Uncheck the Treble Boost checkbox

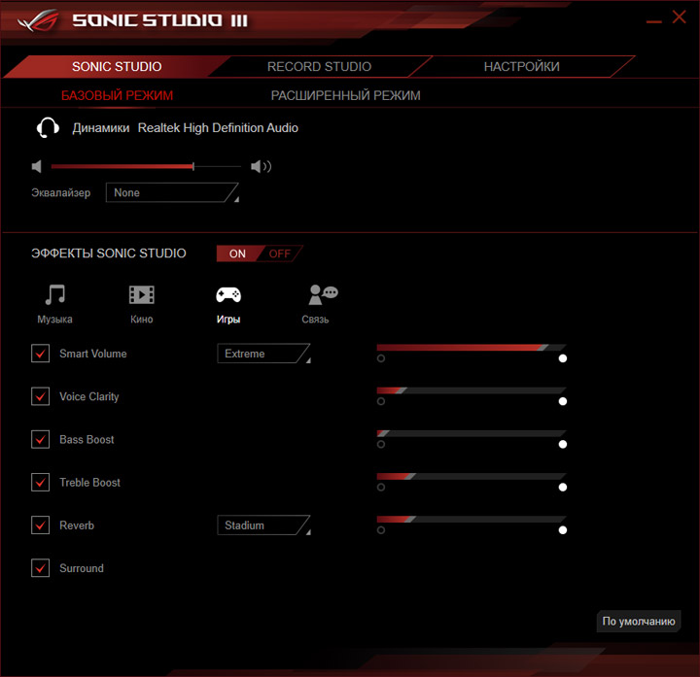click(x=40, y=482)
